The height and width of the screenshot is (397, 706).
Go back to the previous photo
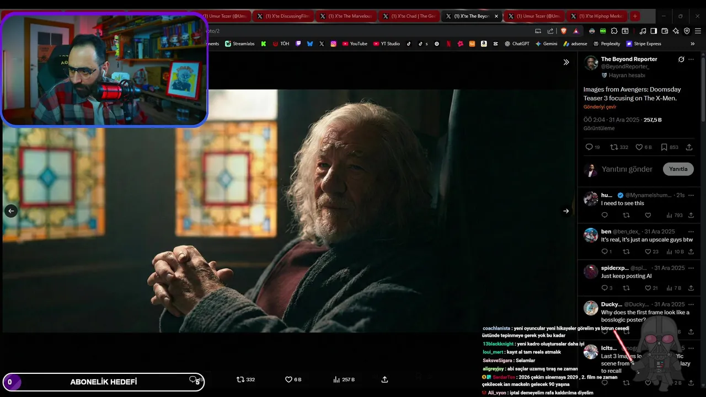[11, 211]
